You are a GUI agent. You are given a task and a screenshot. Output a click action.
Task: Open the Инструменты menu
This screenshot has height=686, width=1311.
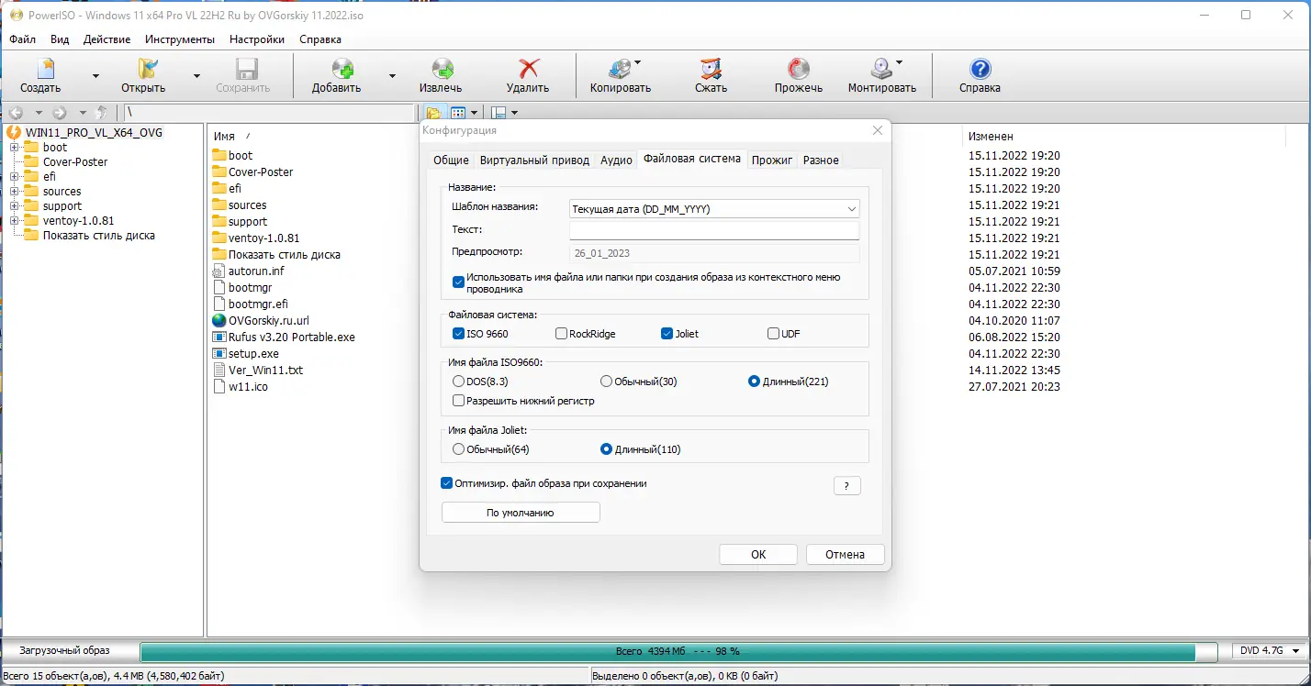pos(180,39)
